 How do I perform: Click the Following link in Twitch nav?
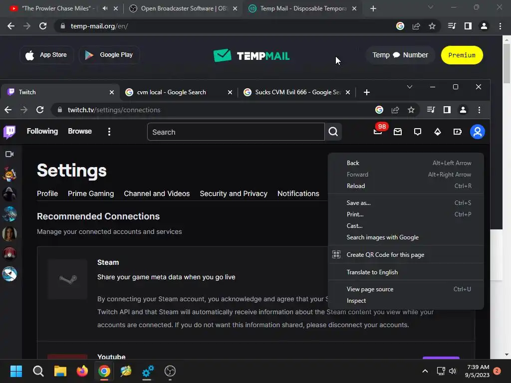42,131
